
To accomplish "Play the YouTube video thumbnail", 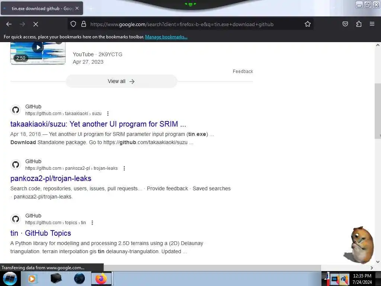I will tap(38, 53).
